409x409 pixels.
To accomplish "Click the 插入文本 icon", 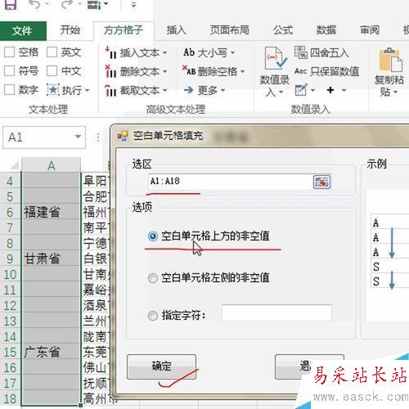I will pyautogui.click(x=110, y=52).
